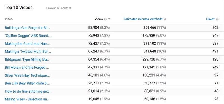Click the Top 10 Videos heading
This screenshot has height=104, width=224.
(x=19, y=8)
